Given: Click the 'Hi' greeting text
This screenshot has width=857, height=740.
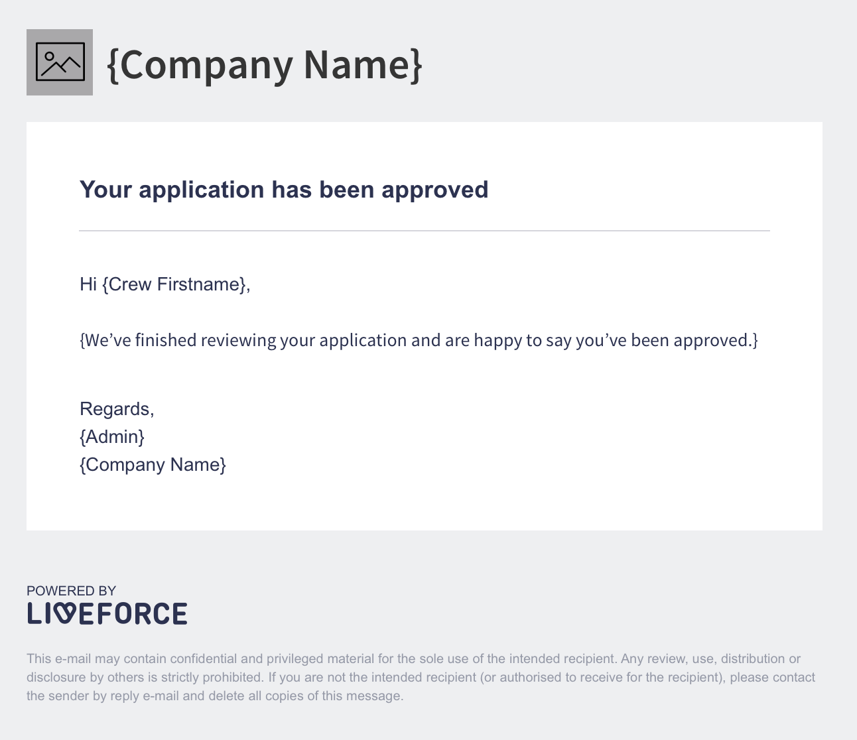Looking at the screenshot, I should click(88, 284).
